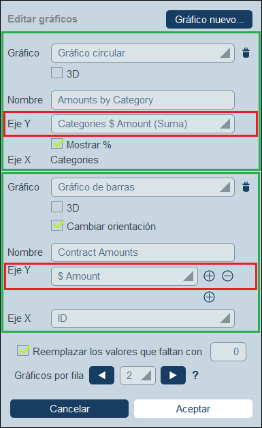Toggle Cambiar orientación checkbox
The width and height of the screenshot is (262, 428).
click(x=56, y=225)
